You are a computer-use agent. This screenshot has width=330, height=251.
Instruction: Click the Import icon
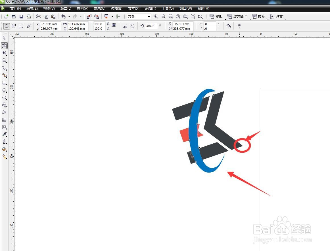click(x=89, y=16)
